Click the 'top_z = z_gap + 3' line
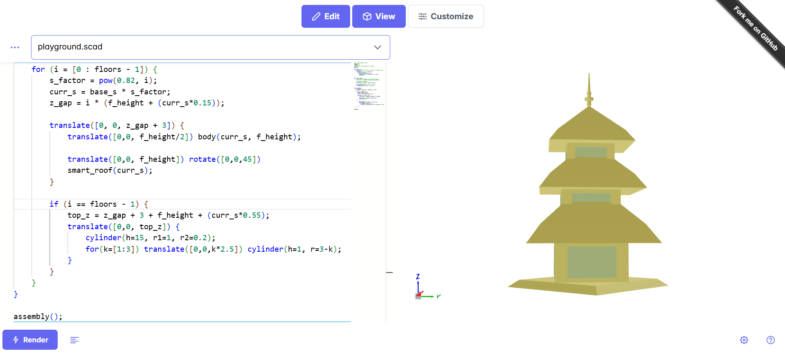This screenshot has height=353, width=785. [169, 215]
